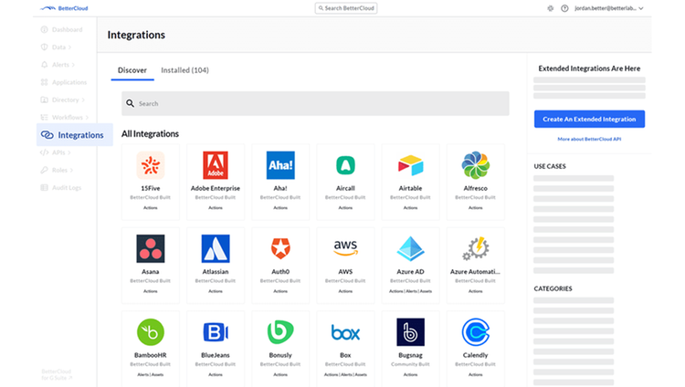Image resolution: width=685 pixels, height=387 pixels.
Task: Click the BambooHR green logo
Action: (151, 332)
